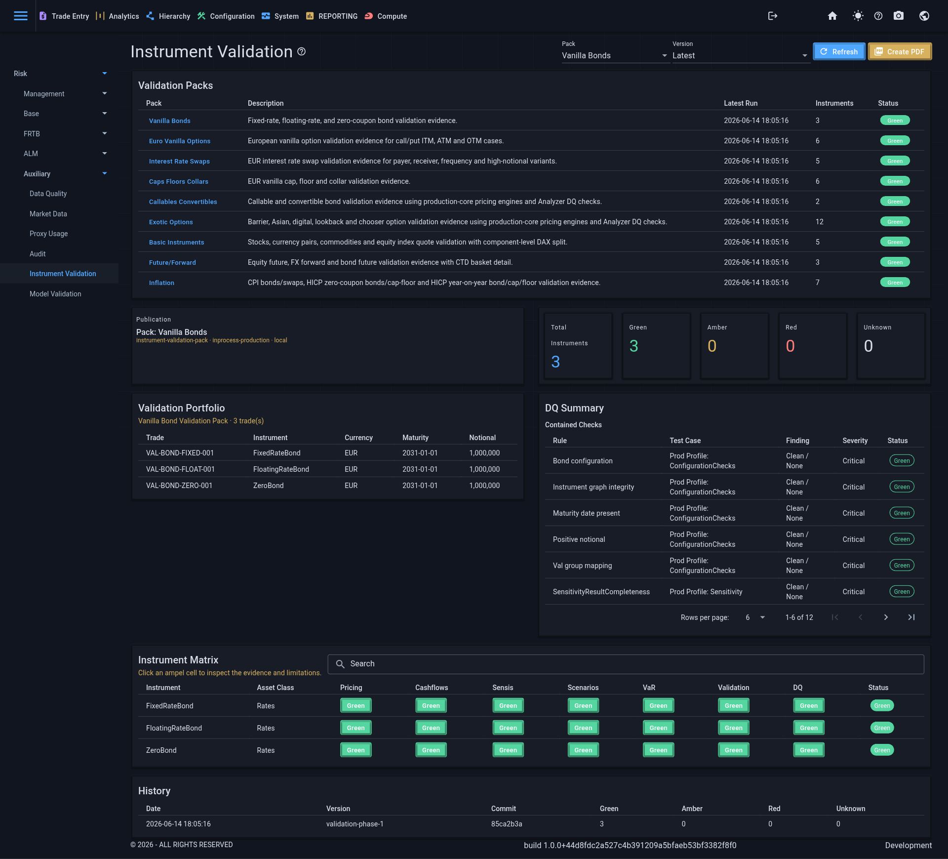Click the Green count summary card
Image resolution: width=948 pixels, height=859 pixels.
click(656, 346)
